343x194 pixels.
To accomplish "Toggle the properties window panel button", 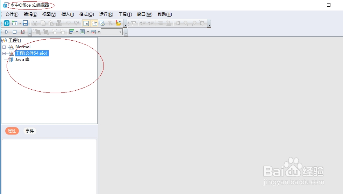I will pyautogui.click(x=94, y=23).
